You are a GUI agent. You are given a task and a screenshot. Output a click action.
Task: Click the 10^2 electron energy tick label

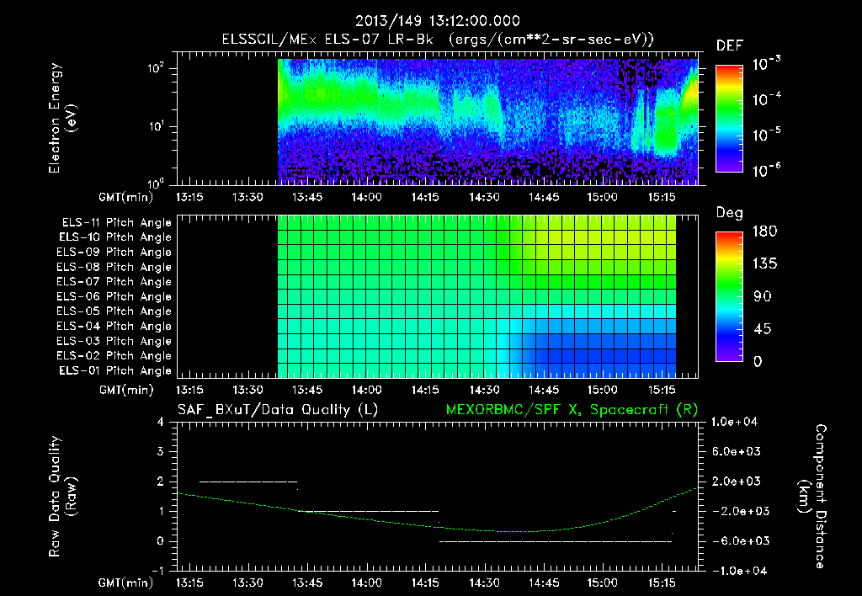156,69
